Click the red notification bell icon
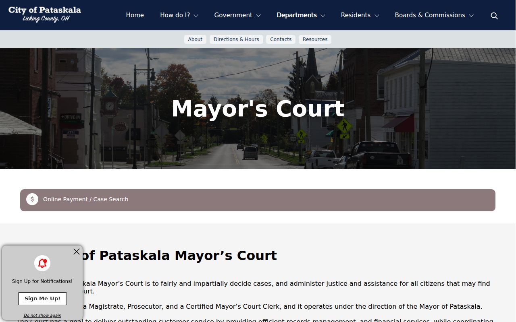The width and height of the screenshot is (516, 322). (42, 264)
